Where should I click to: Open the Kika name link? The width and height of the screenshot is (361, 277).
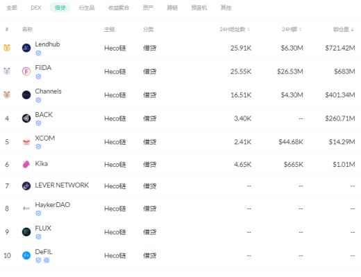coord(42,163)
